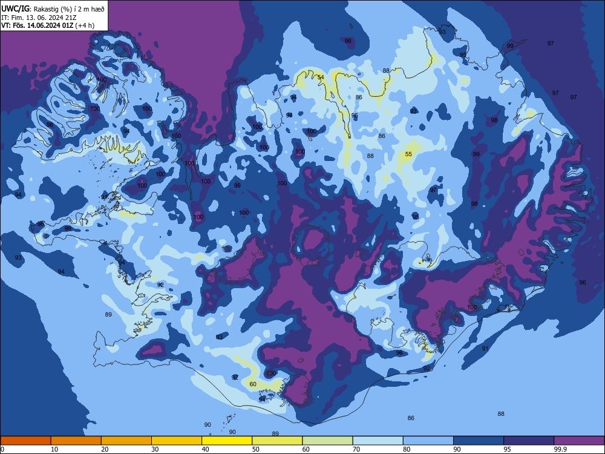Click the 'UWC/IG: Rakastig (%) í 2 m hæð' title
Viewport: 605px width, 454px height.
click(53, 9)
